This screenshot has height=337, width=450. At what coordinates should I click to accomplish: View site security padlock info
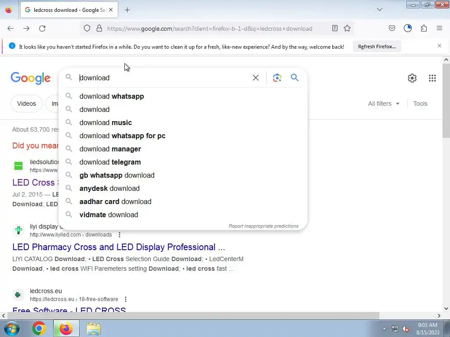tap(99, 28)
